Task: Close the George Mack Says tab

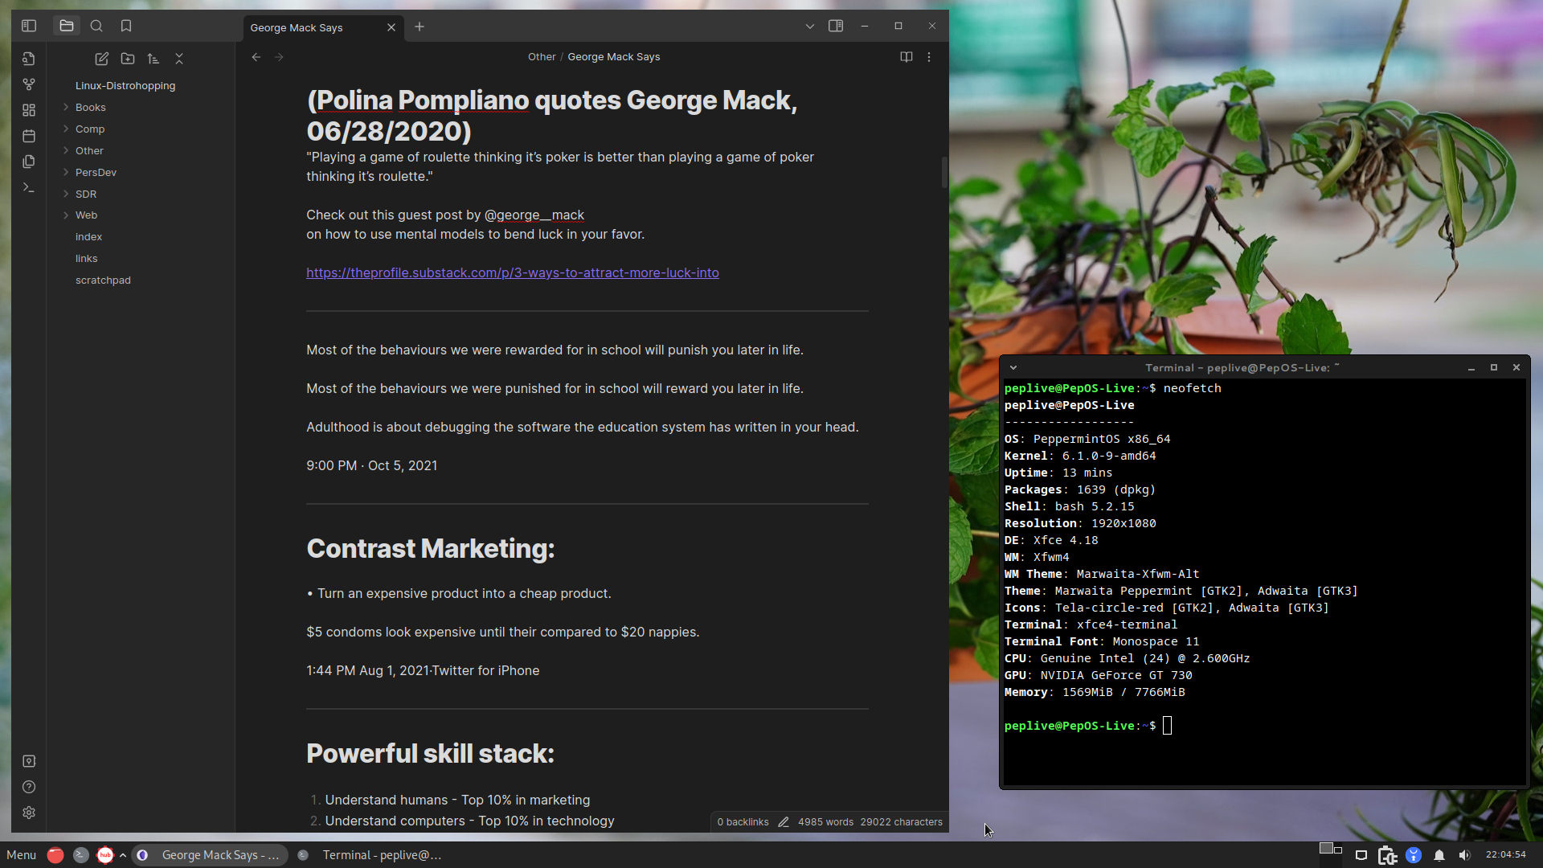Action: click(391, 27)
